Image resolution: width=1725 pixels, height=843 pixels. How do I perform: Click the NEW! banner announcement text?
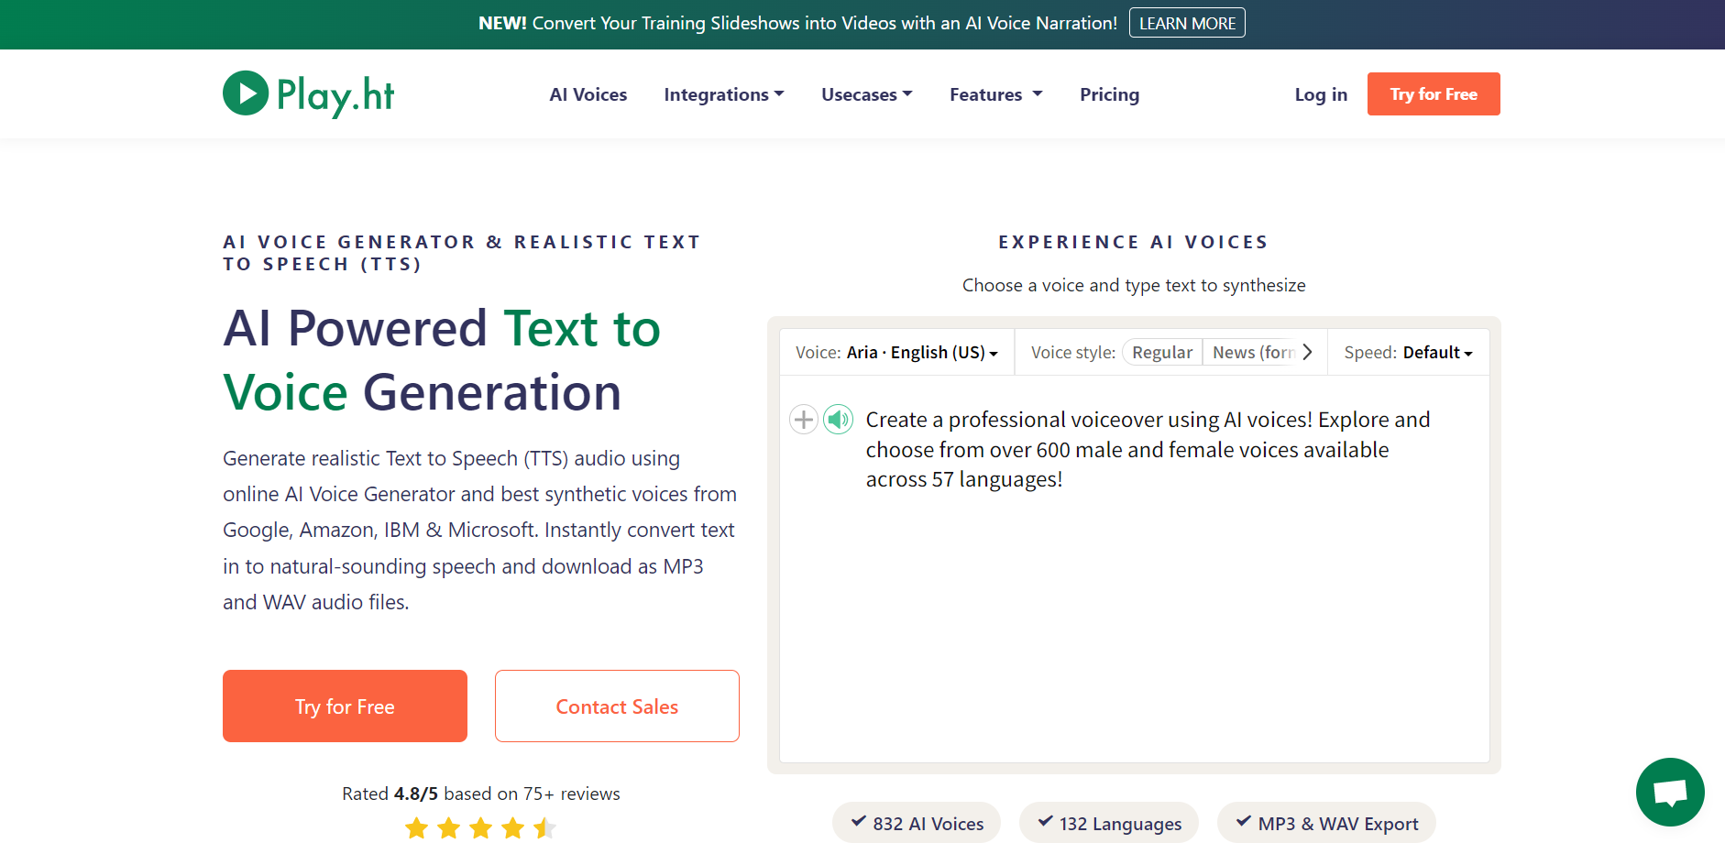[797, 23]
